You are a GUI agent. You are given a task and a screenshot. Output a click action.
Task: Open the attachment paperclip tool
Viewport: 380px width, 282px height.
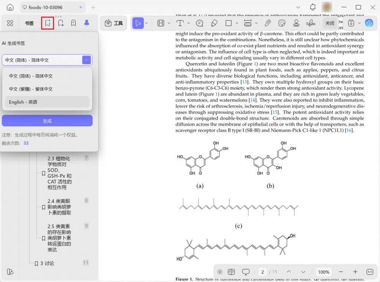268,23
